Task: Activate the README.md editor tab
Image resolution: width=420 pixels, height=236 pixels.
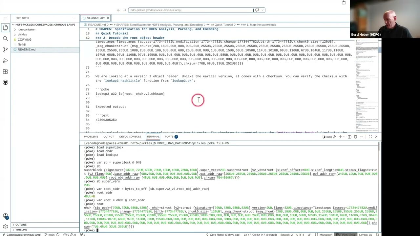Action: tap(95, 18)
